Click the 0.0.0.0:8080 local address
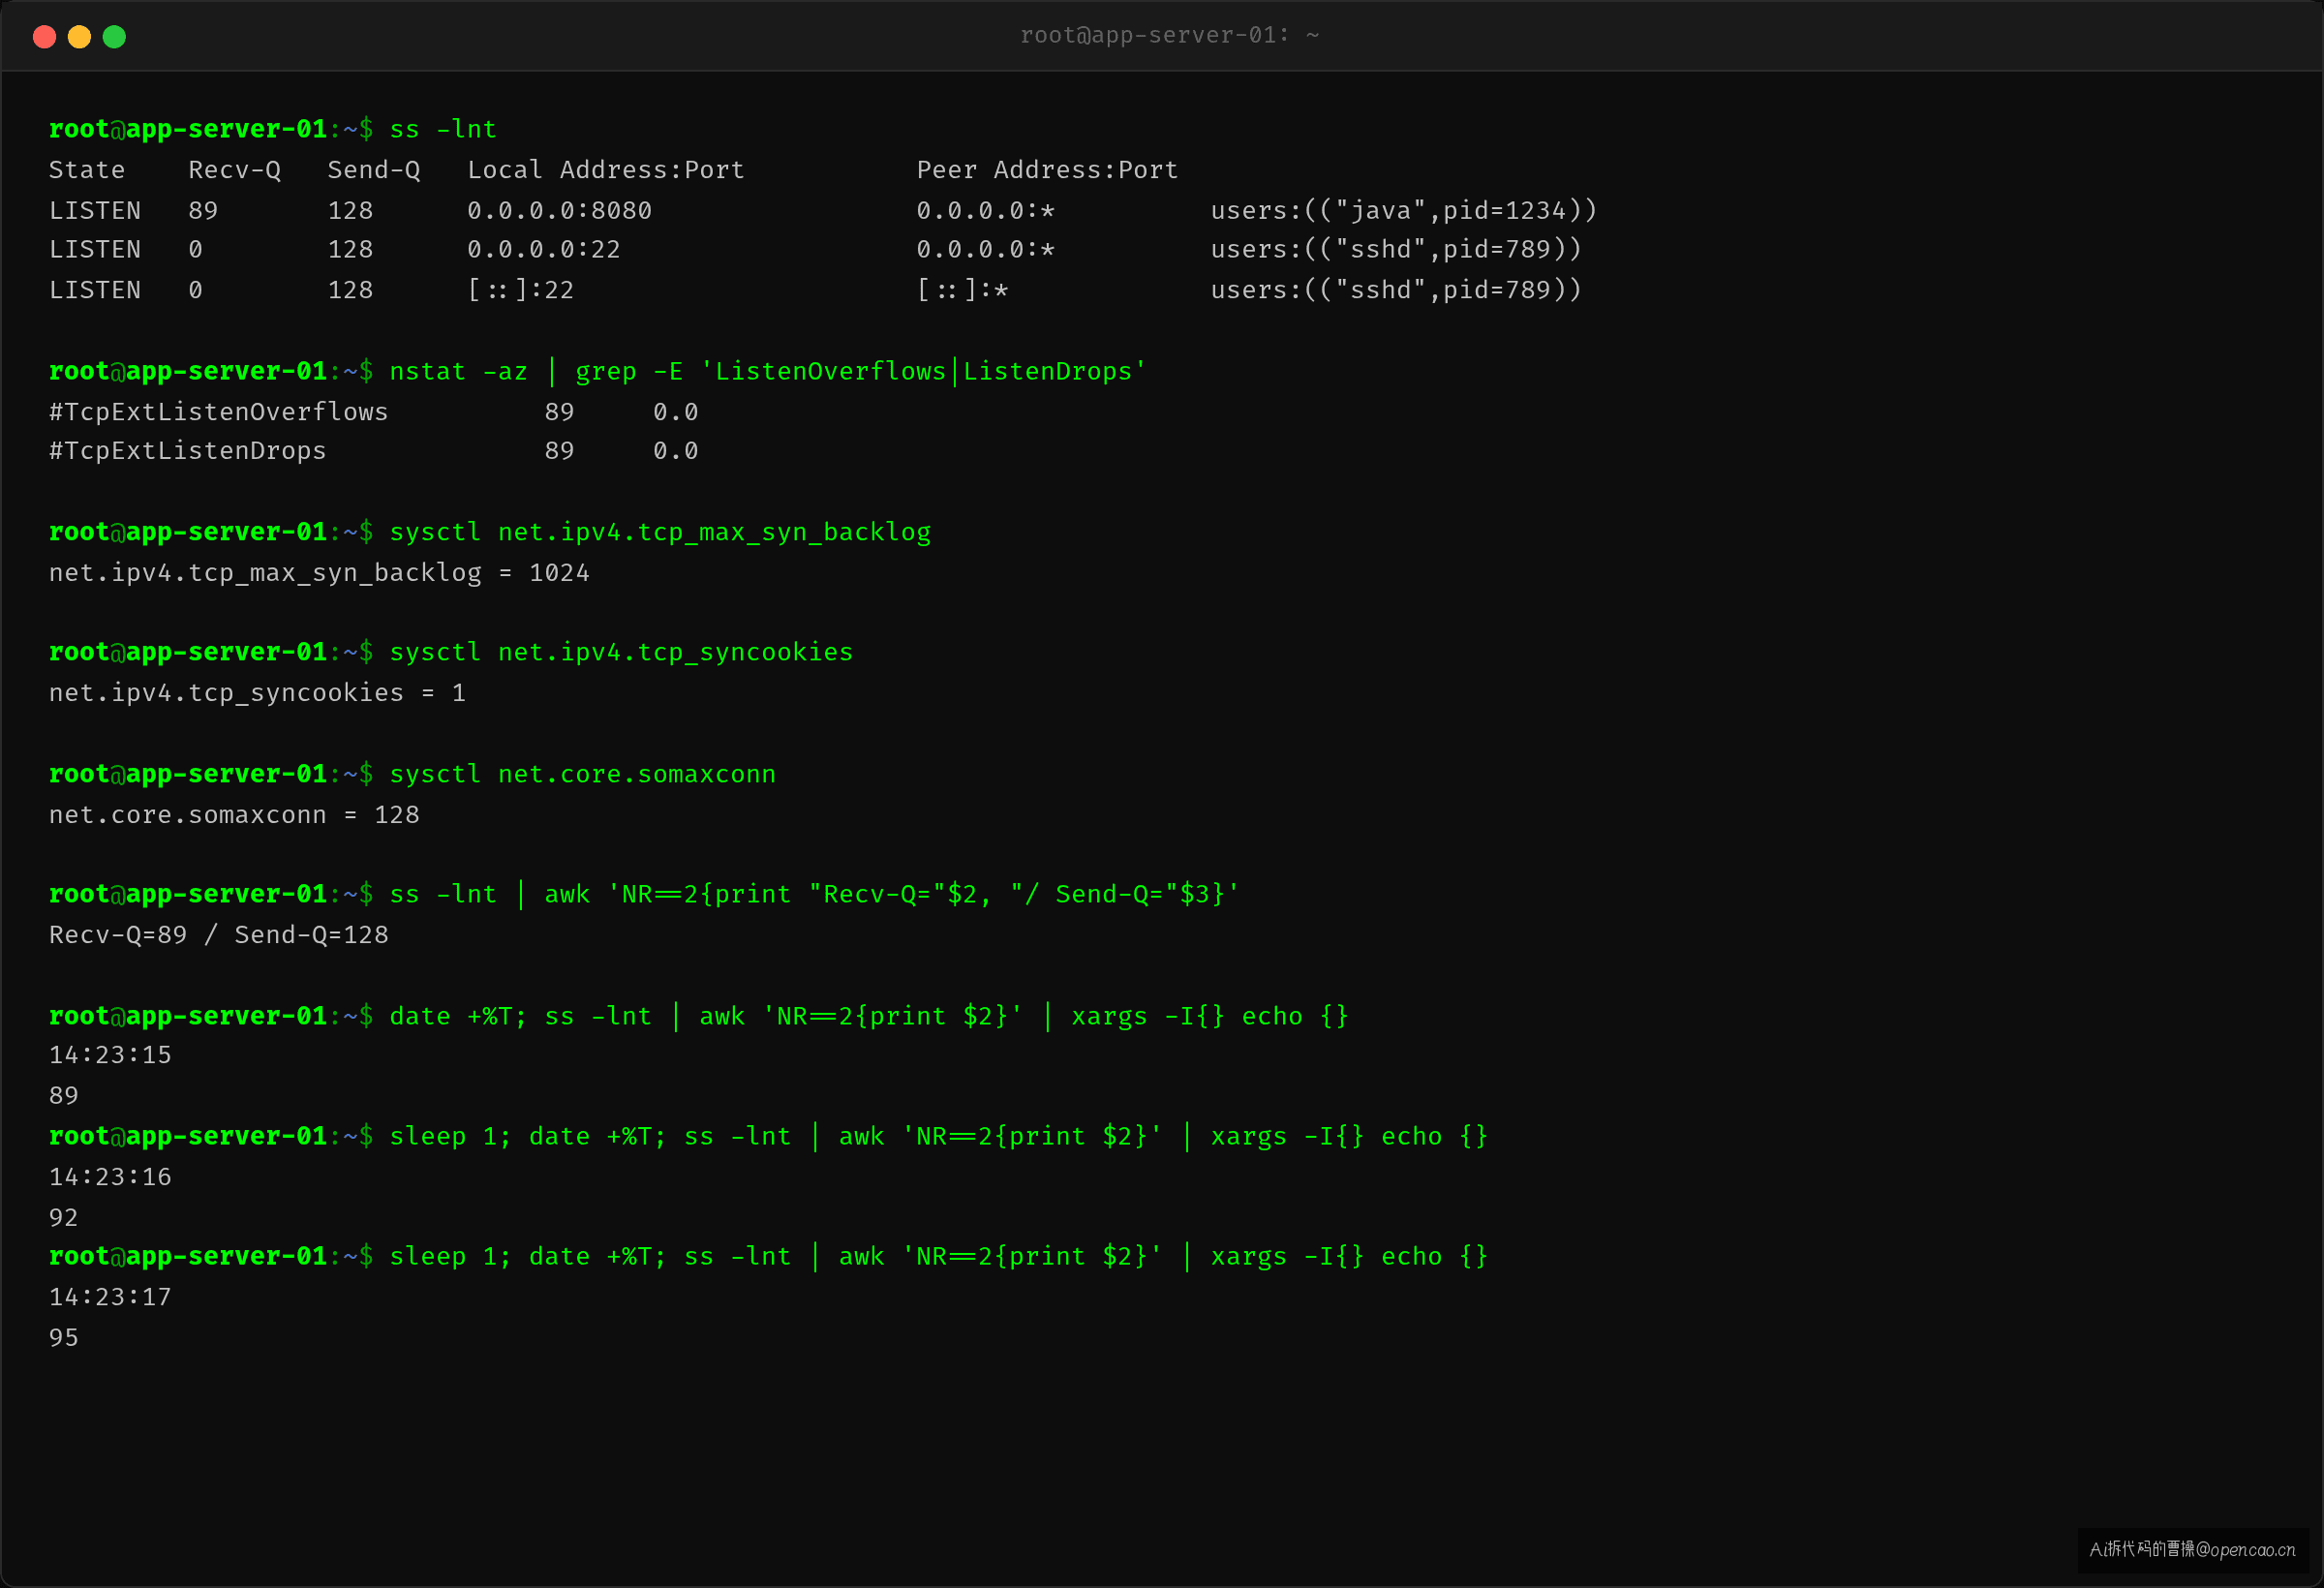Viewport: 2324px width, 1588px height. pyautogui.click(x=559, y=210)
